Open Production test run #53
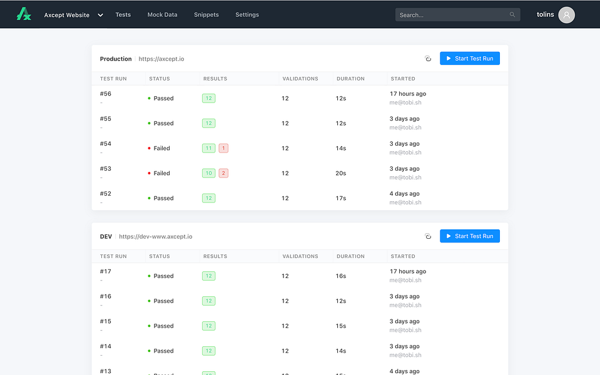The width and height of the screenshot is (600, 375). coord(106,169)
